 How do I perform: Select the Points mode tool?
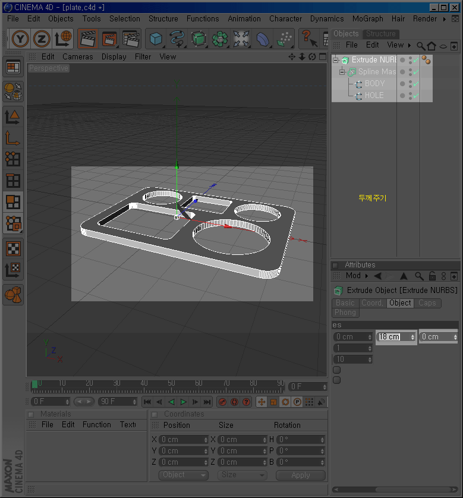(13, 159)
